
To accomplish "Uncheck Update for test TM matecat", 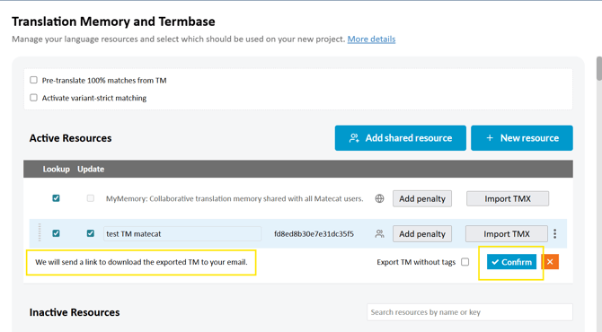I will tap(90, 233).
